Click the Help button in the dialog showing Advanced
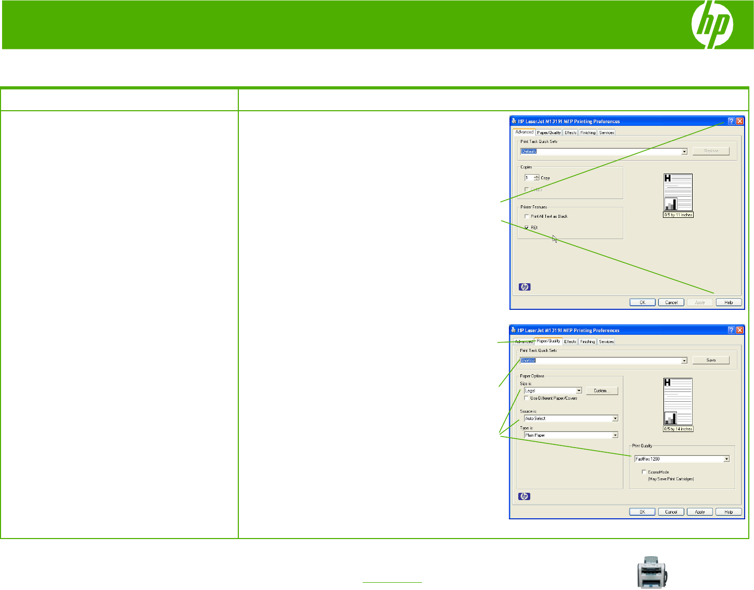 729,303
